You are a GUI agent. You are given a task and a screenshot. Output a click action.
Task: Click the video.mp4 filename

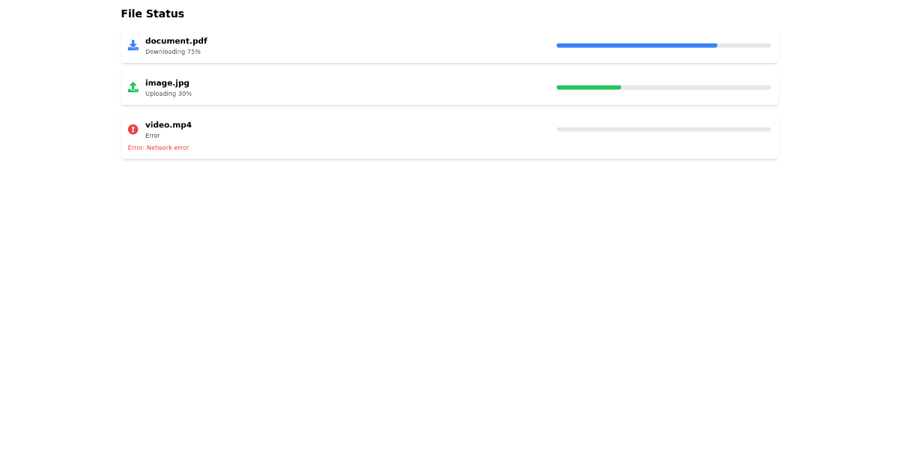[169, 124]
